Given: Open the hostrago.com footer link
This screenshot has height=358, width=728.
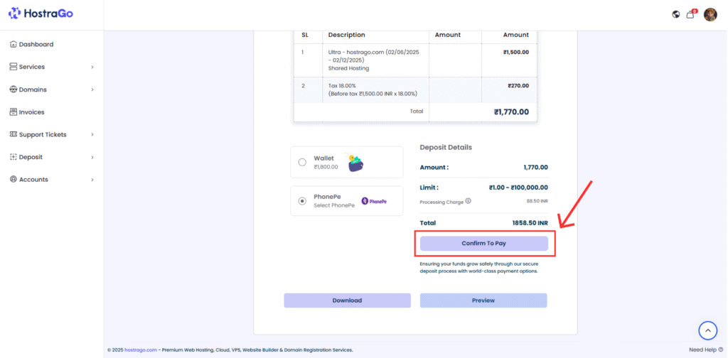Looking at the screenshot, I should point(140,350).
